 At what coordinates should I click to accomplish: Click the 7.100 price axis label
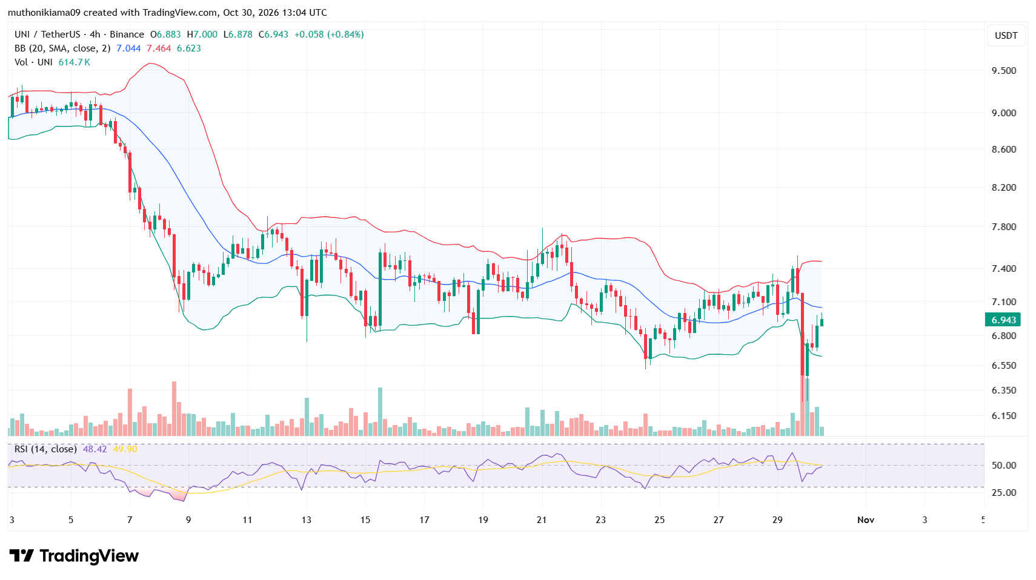[1004, 302]
